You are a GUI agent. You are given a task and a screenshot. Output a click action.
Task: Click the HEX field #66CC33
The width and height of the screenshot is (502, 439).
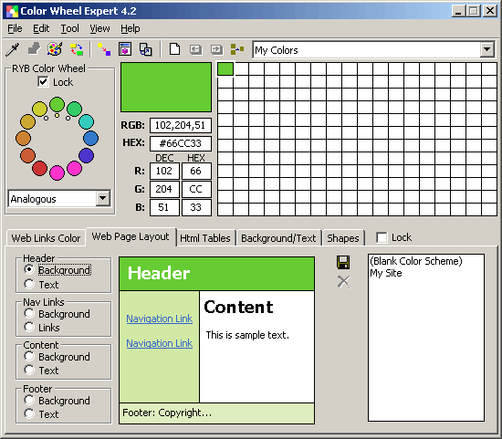click(180, 143)
